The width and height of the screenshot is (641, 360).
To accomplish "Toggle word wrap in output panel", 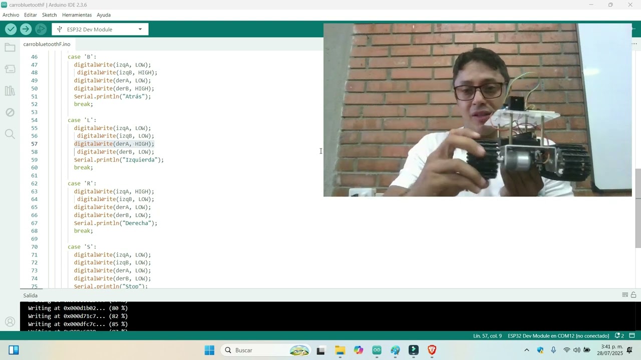I will 625,295.
